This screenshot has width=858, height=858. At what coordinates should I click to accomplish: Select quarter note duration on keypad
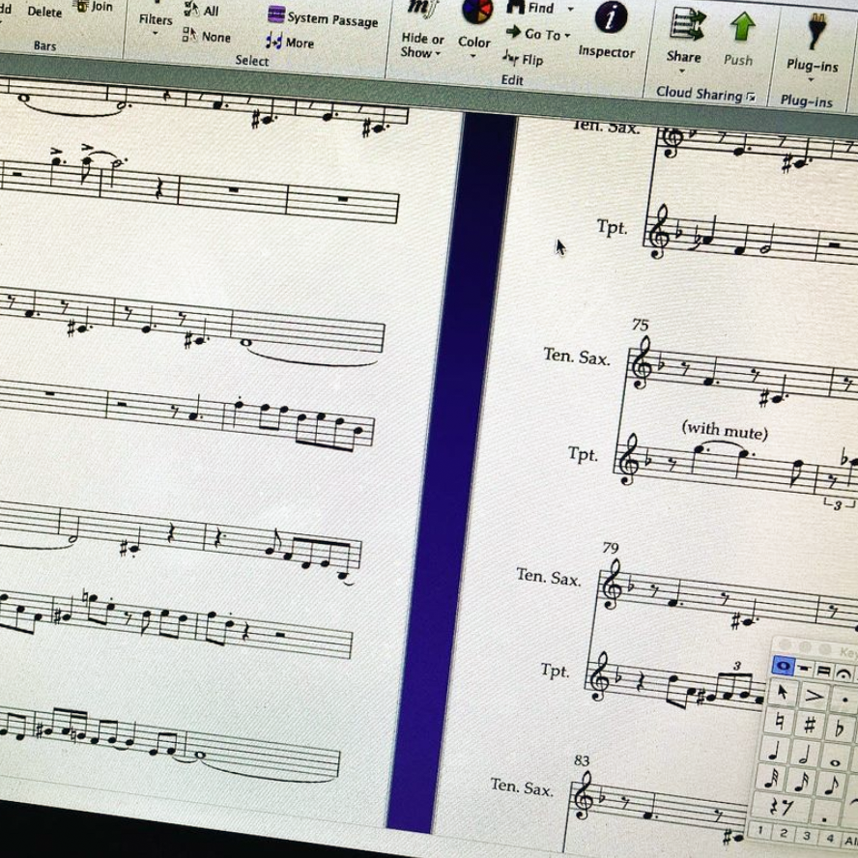[774, 751]
